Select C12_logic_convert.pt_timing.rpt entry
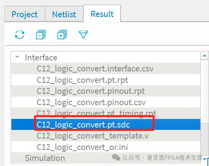The width and height of the screenshot is (209, 166). pyautogui.click(x=106, y=113)
